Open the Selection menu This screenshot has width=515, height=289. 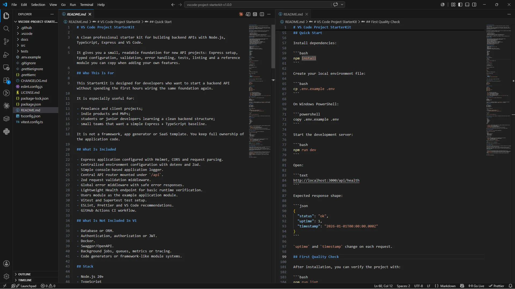coord(38,5)
